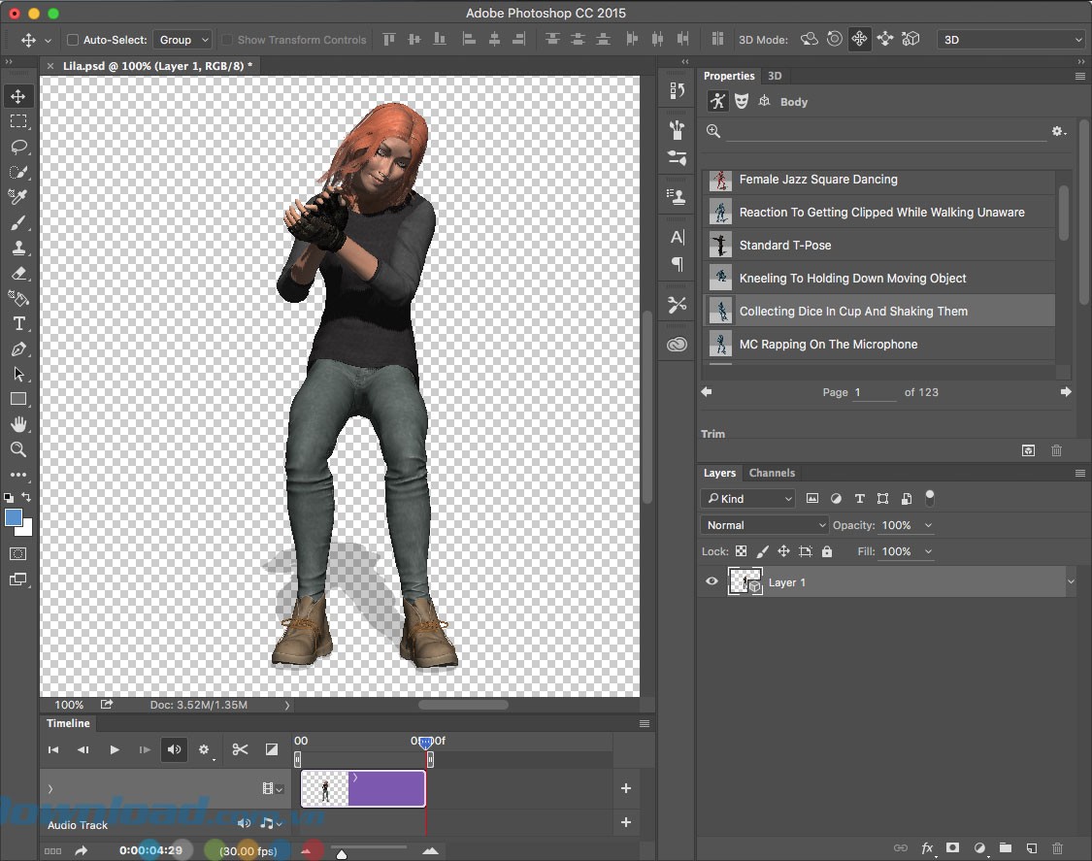Check Show Transform Controls
The height and width of the screenshot is (861, 1092).
coord(225,40)
